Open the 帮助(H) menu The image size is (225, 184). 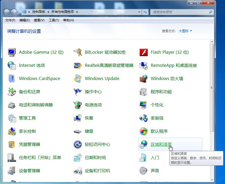click(x=68, y=20)
